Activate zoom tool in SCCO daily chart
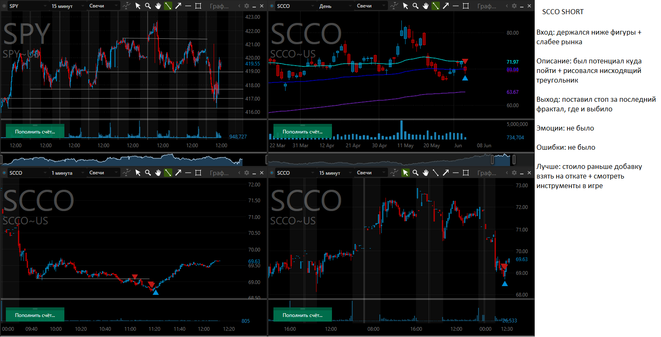661x337 pixels. click(x=416, y=6)
